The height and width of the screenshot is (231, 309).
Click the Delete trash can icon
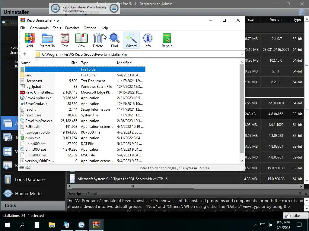(x=98, y=40)
